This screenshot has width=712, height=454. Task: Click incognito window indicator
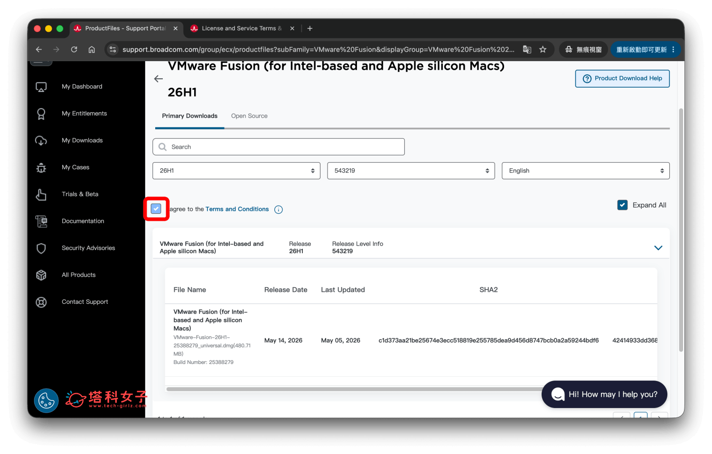[x=583, y=49]
